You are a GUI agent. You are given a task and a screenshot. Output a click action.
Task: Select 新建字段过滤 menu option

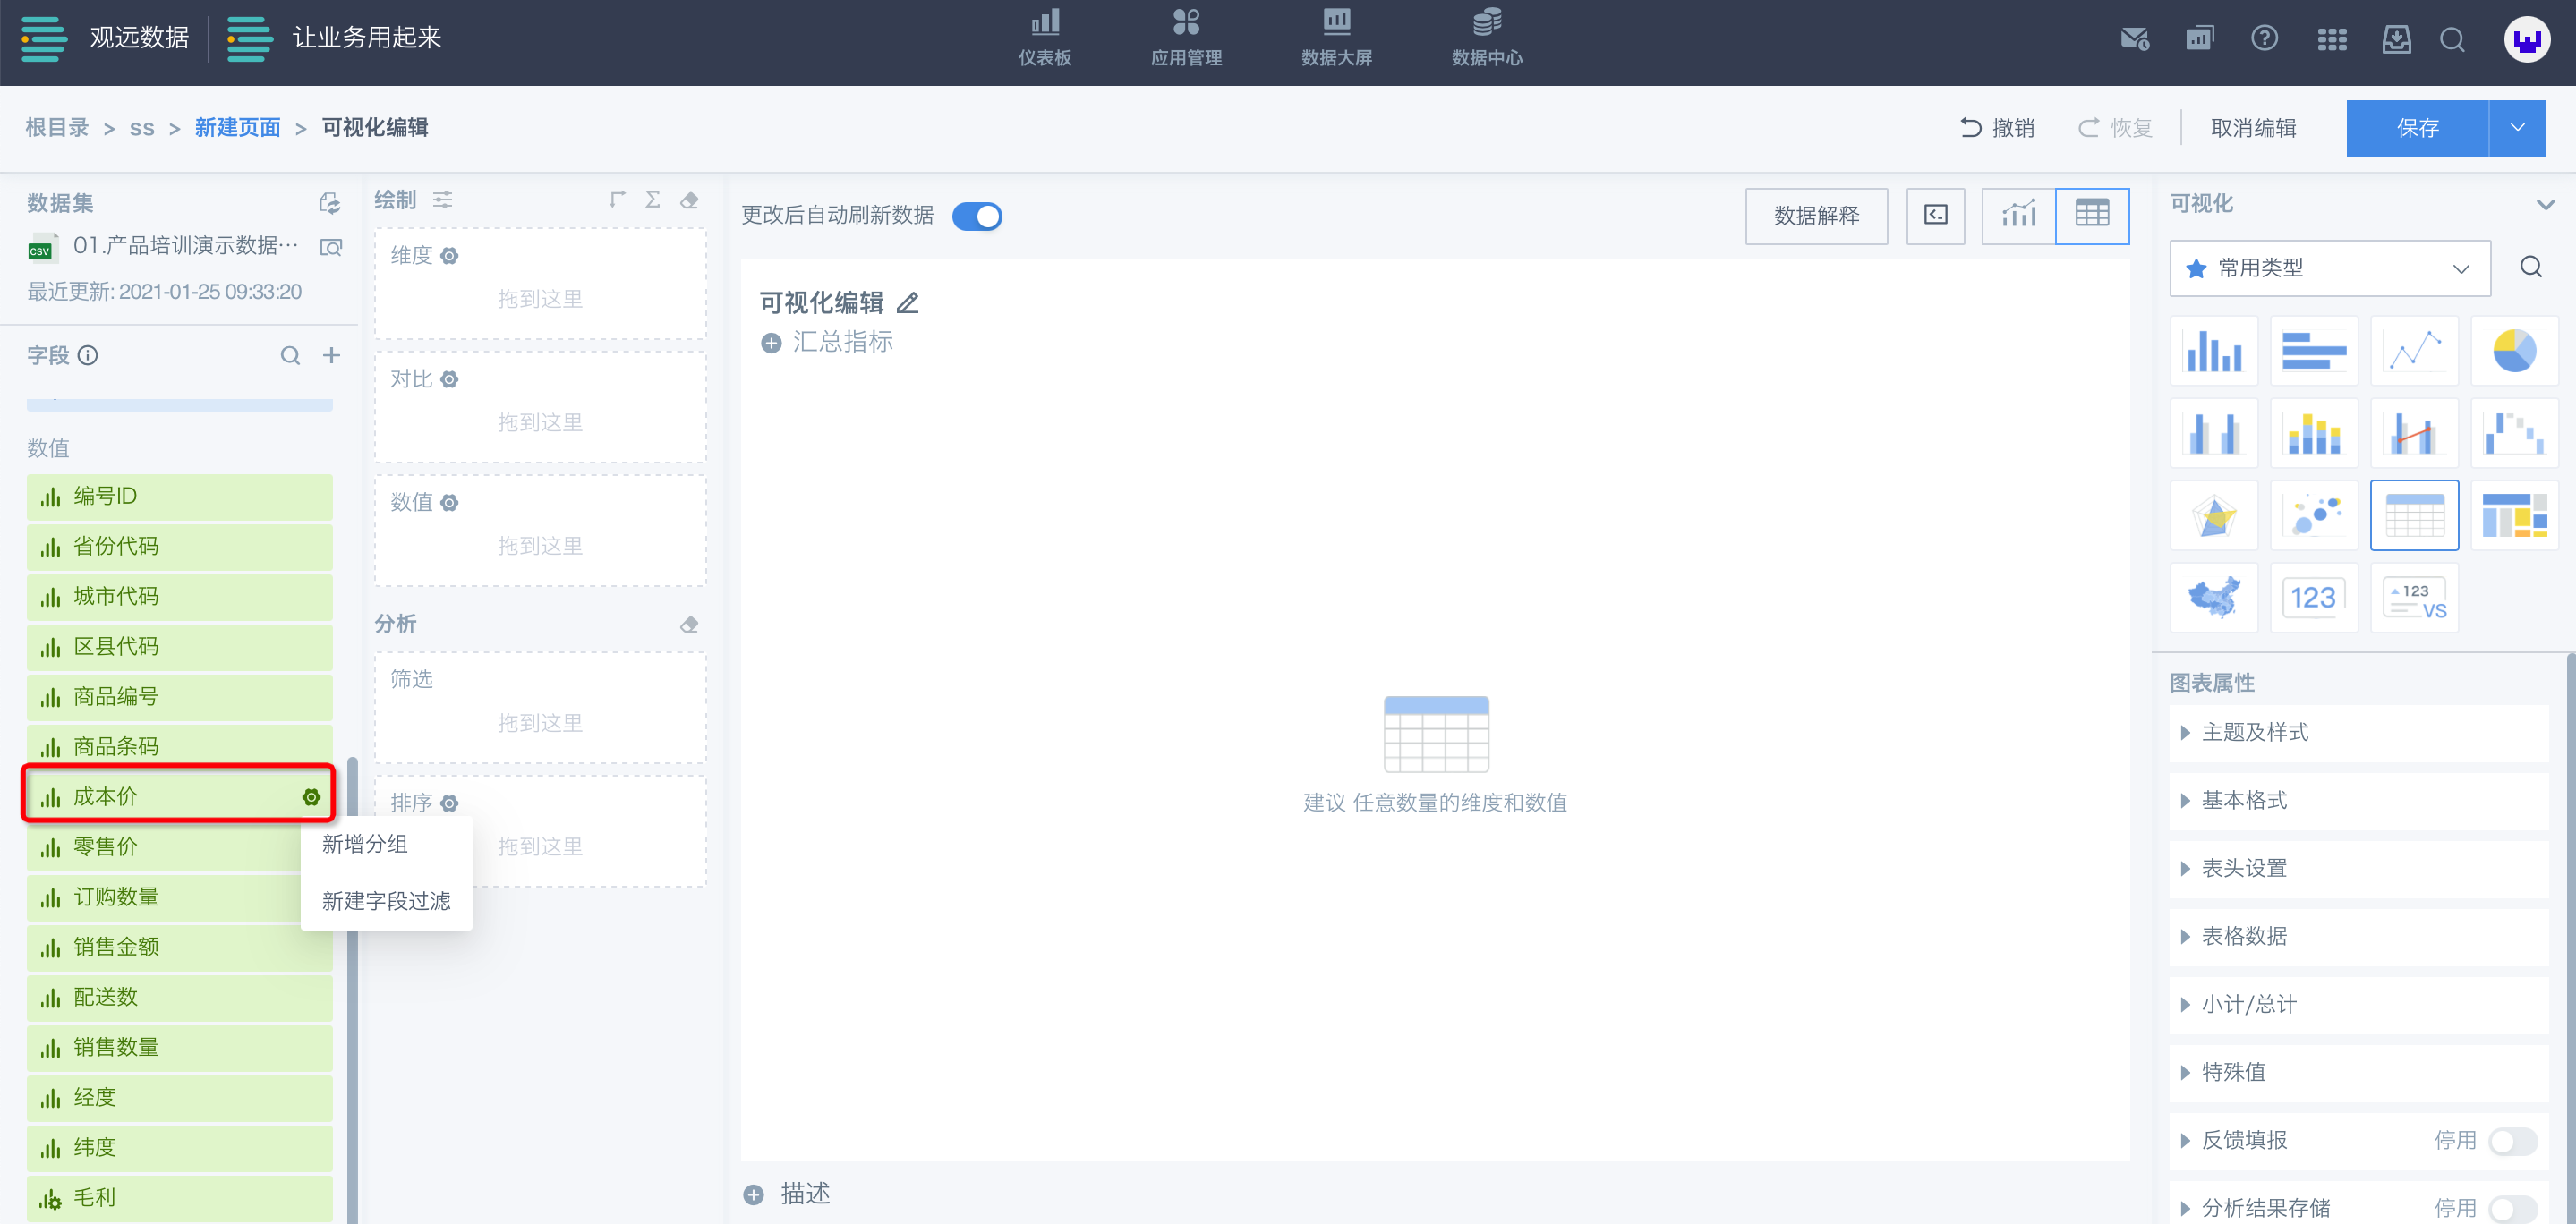click(386, 901)
